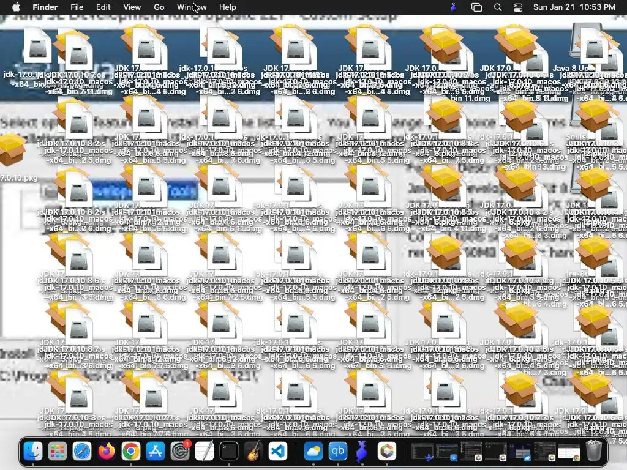
Task: Click the date and time clock
Action: point(574,7)
